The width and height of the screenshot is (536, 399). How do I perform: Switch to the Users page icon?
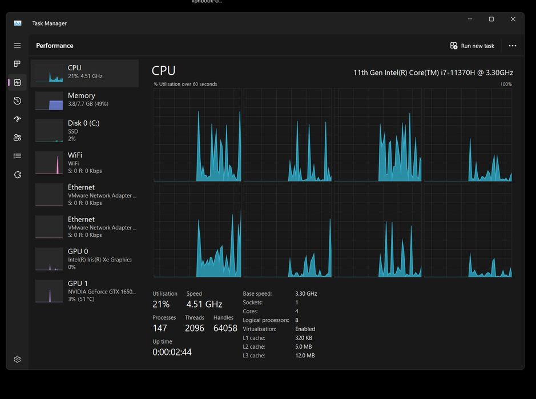click(17, 138)
